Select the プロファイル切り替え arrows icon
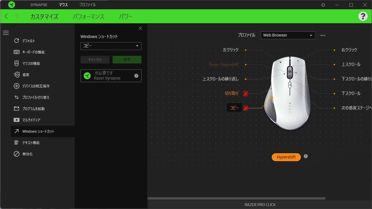372x209 pixels. click(17, 97)
